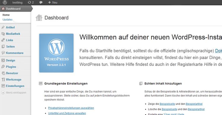Open the comments bubble in admin bar
The image size is (222, 115).
(x=41, y=3)
